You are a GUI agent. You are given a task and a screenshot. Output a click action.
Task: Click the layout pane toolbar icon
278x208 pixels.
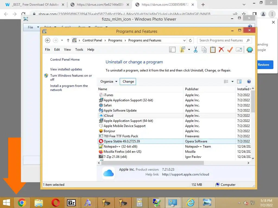click(x=172, y=50)
